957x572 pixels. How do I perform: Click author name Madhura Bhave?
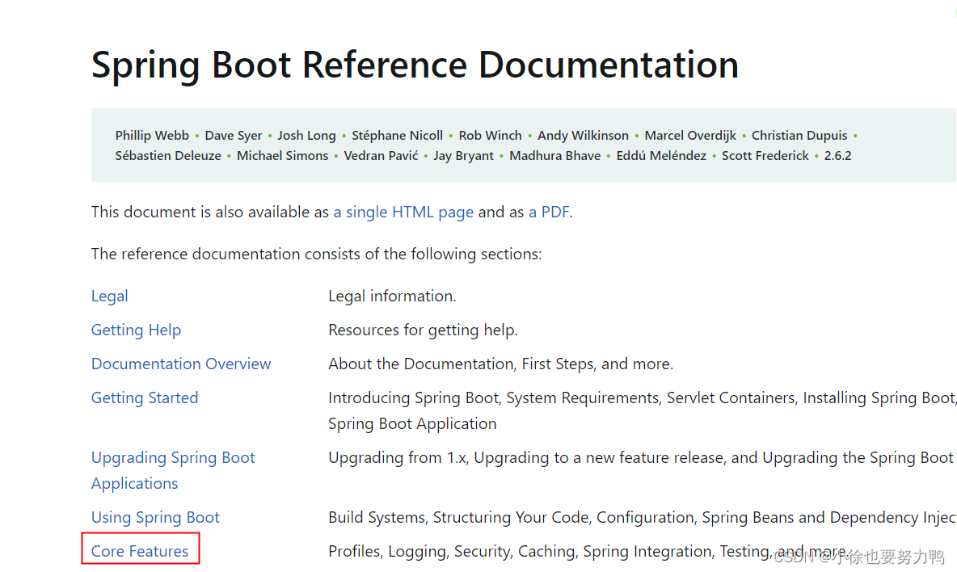[554, 155]
